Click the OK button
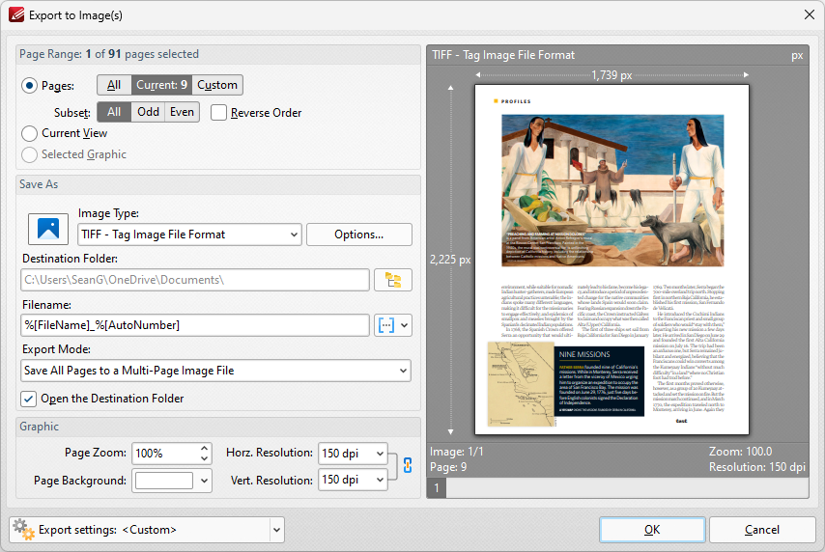 click(652, 530)
